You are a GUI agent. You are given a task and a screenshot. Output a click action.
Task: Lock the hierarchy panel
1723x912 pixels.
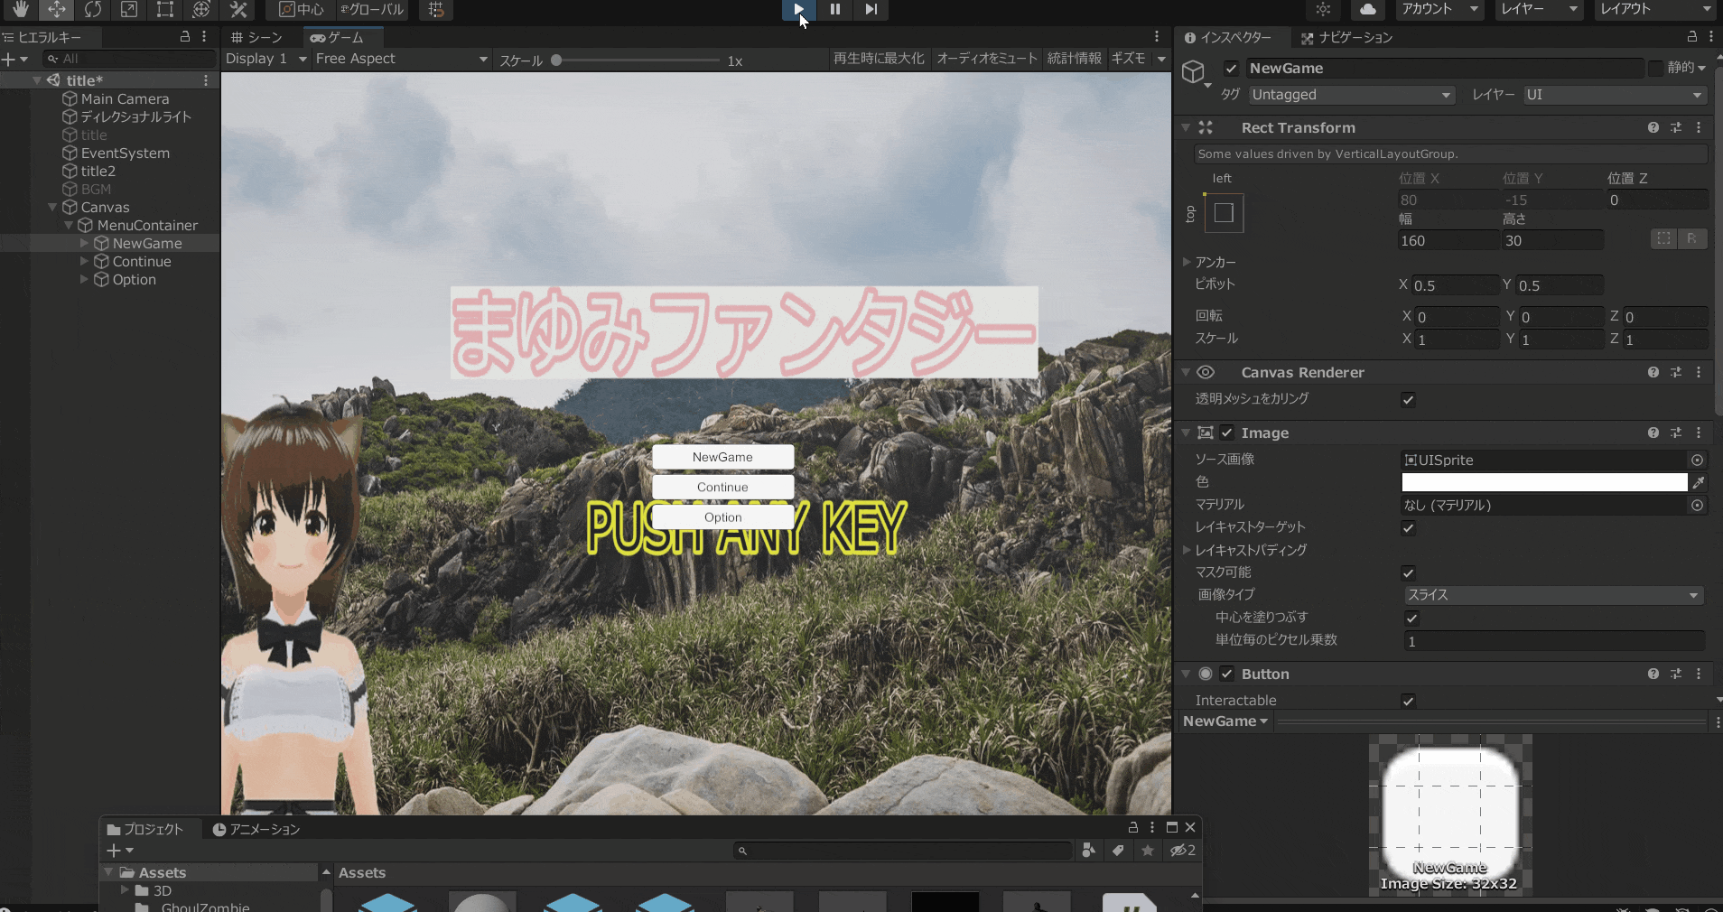click(185, 37)
